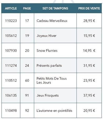Select Petits Mots De Tous Les Jours
The height and width of the screenshot is (119, 103).
51,80
